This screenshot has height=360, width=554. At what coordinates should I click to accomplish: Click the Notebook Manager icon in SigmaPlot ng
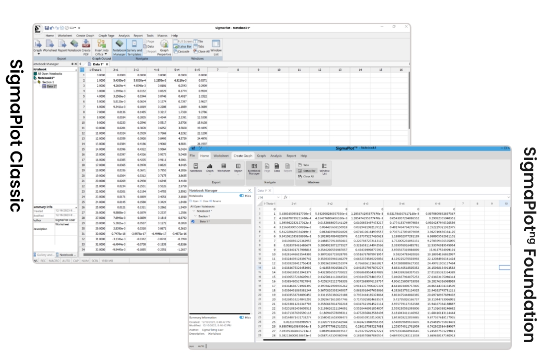[254, 166]
